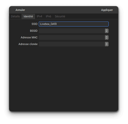Click the header bar between Annuler and Appliquer
Screen dimensions: 128x124
point(63,10)
